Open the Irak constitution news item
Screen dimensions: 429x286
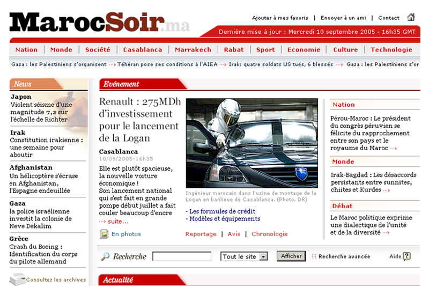(46, 144)
